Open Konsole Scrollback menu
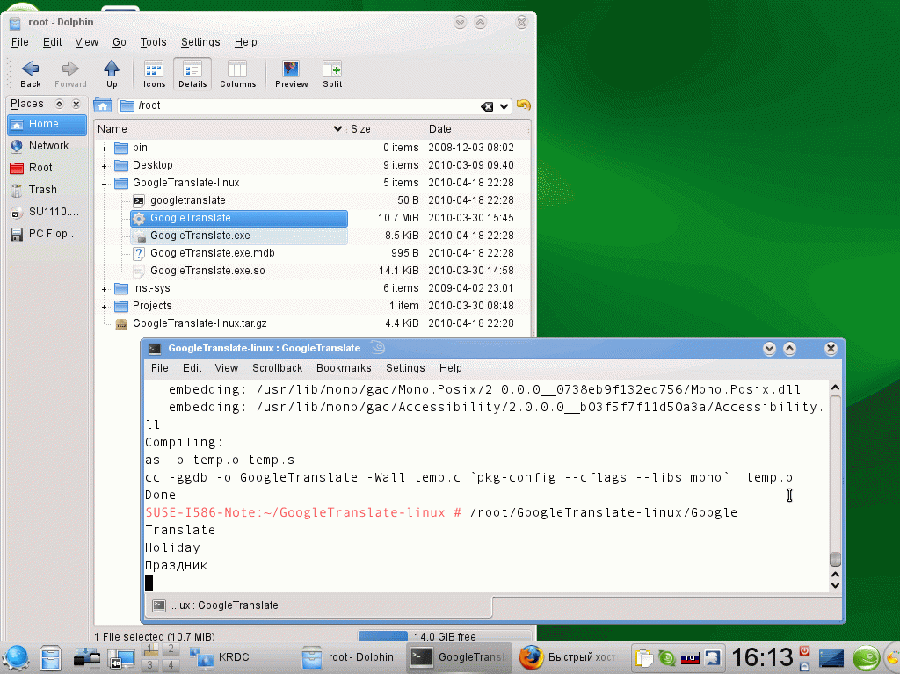Viewport: 900px width, 674px height. click(x=277, y=368)
